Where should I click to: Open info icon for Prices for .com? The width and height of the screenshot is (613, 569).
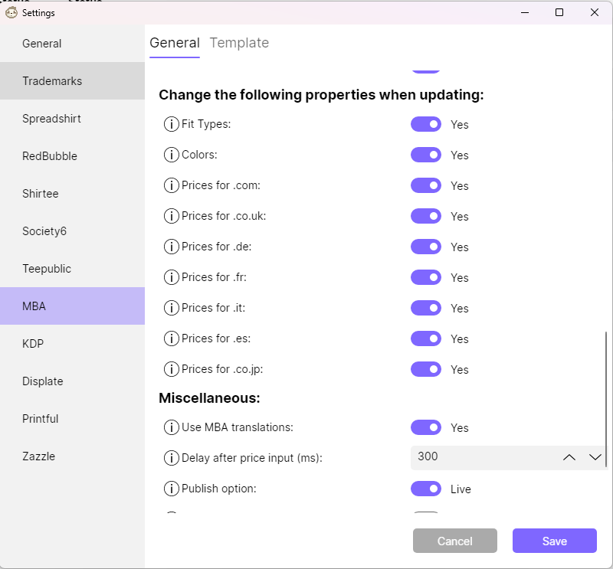pos(171,185)
